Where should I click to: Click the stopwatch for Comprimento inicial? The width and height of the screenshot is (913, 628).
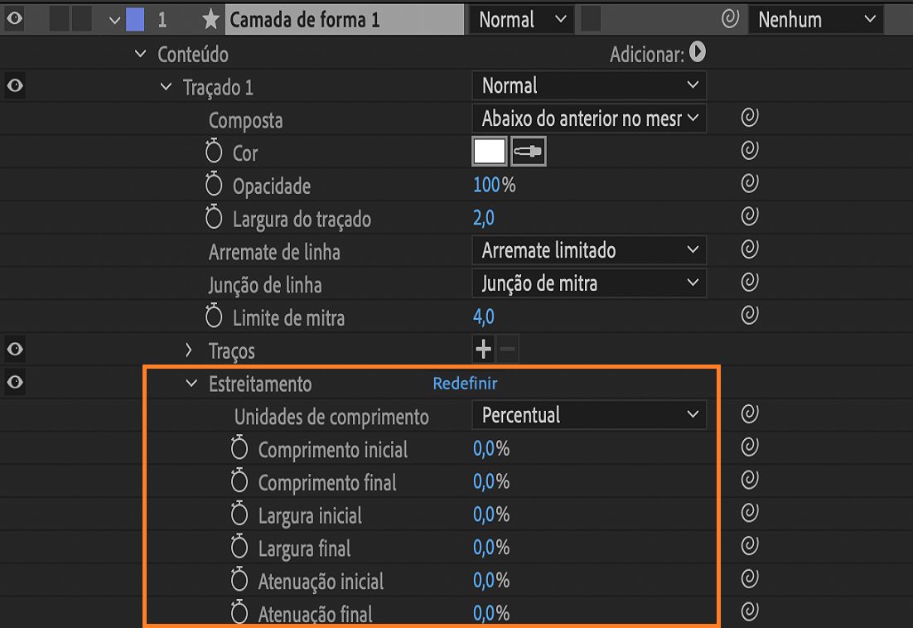pos(239,448)
